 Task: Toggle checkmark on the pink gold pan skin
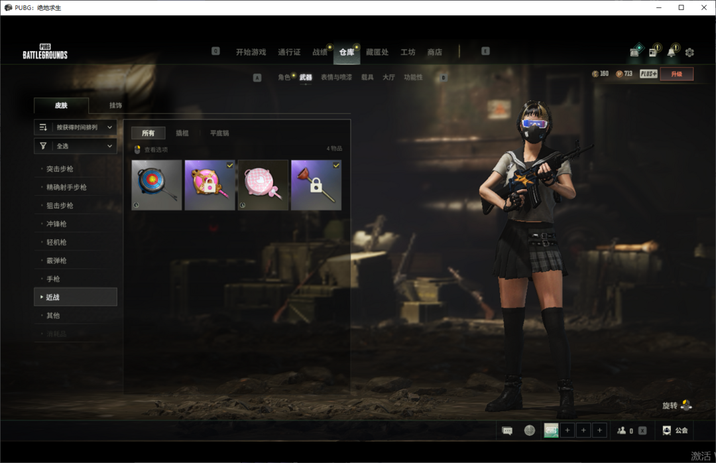[229, 165]
